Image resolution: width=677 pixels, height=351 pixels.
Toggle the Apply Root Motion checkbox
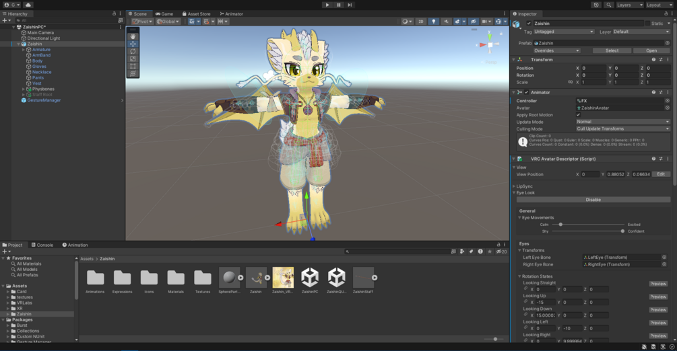578,115
